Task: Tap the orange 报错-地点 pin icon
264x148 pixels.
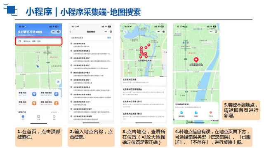Action: (34, 103)
